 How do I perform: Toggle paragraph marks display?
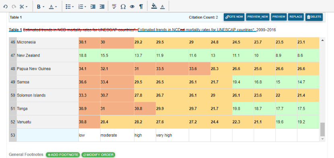click(x=141, y=7)
